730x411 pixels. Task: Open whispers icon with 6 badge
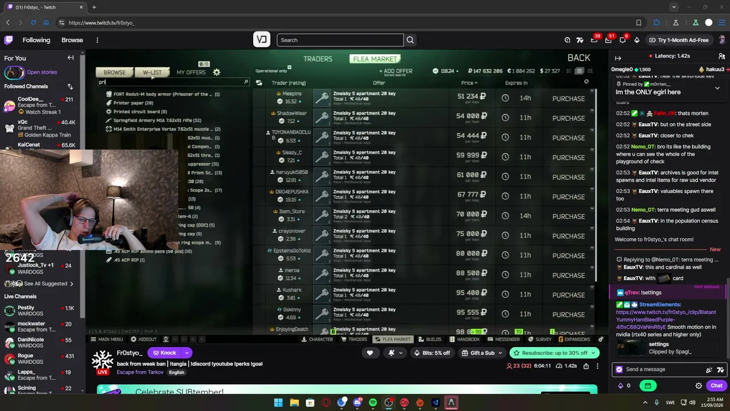pos(623,40)
